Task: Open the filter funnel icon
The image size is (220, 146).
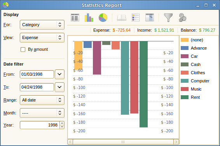Action: click(168, 18)
